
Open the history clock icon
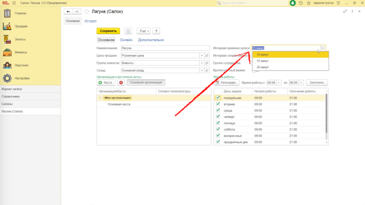pos(301,3)
